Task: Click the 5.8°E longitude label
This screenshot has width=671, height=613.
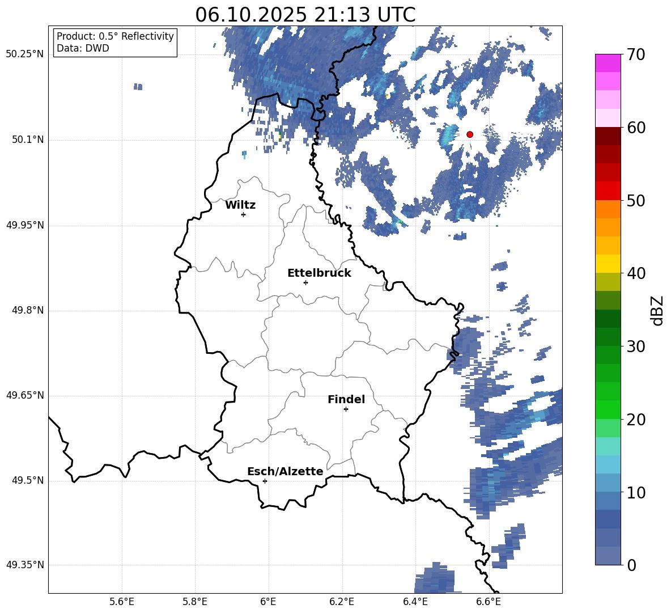Action: pyautogui.click(x=195, y=602)
